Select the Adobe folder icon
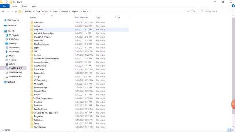235x132 pixels. 32,26
